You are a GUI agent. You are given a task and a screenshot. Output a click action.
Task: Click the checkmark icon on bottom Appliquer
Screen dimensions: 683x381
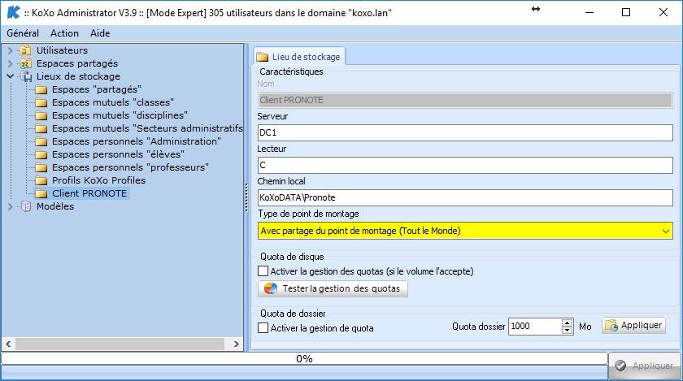click(620, 366)
